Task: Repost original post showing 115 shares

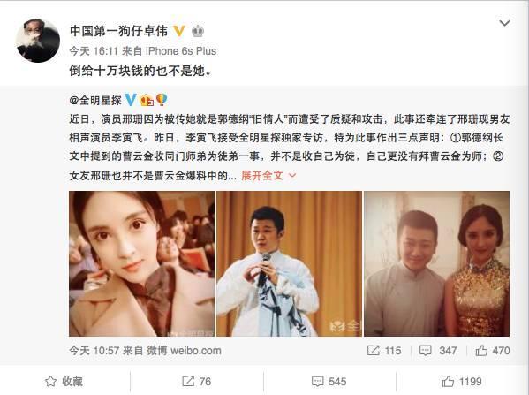Action: pos(384,351)
